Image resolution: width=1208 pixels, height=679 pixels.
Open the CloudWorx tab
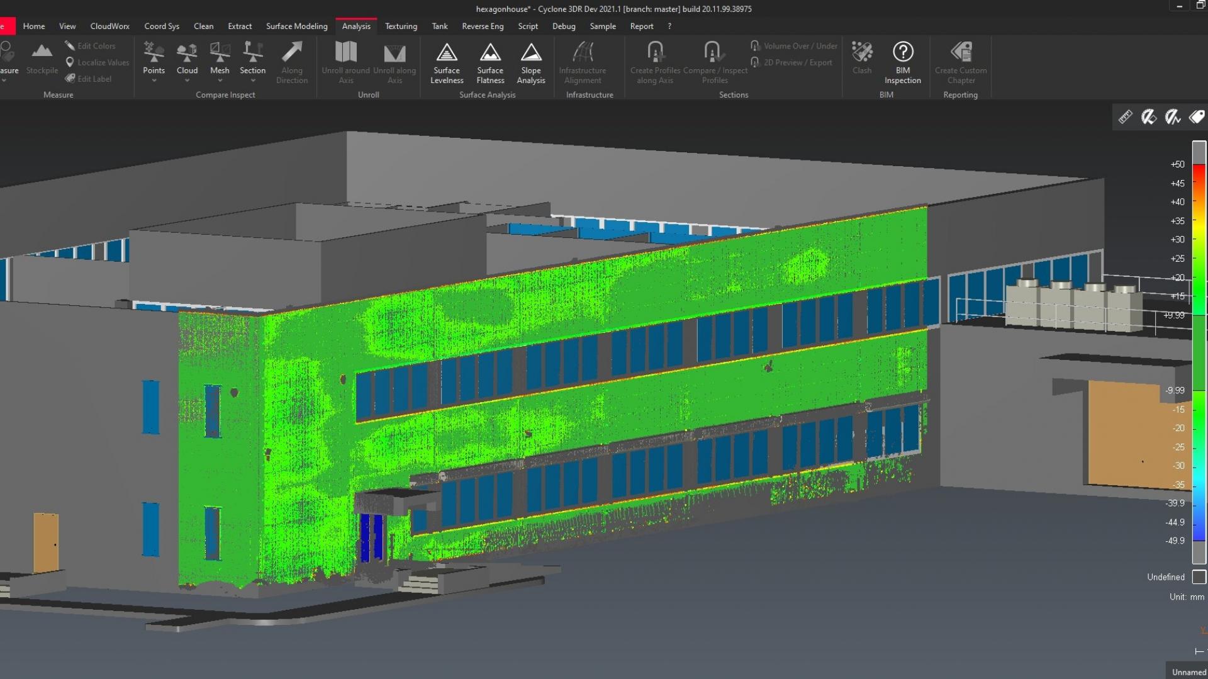pyautogui.click(x=109, y=26)
